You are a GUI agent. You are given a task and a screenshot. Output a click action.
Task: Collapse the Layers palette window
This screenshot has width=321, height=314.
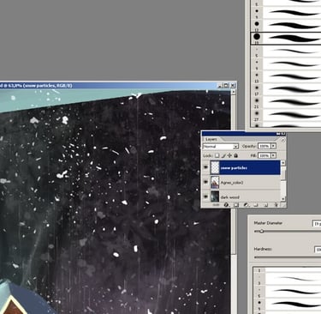278,134
